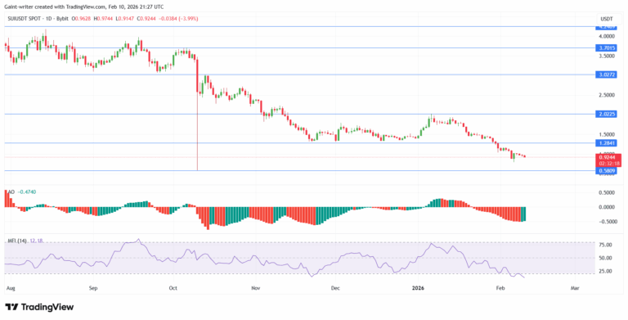Click the 3.5000 price axis label

tap(607, 56)
